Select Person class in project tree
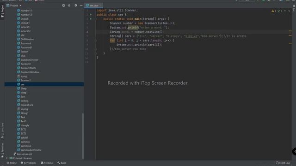The image size is (296, 166). click(x=23, y=52)
